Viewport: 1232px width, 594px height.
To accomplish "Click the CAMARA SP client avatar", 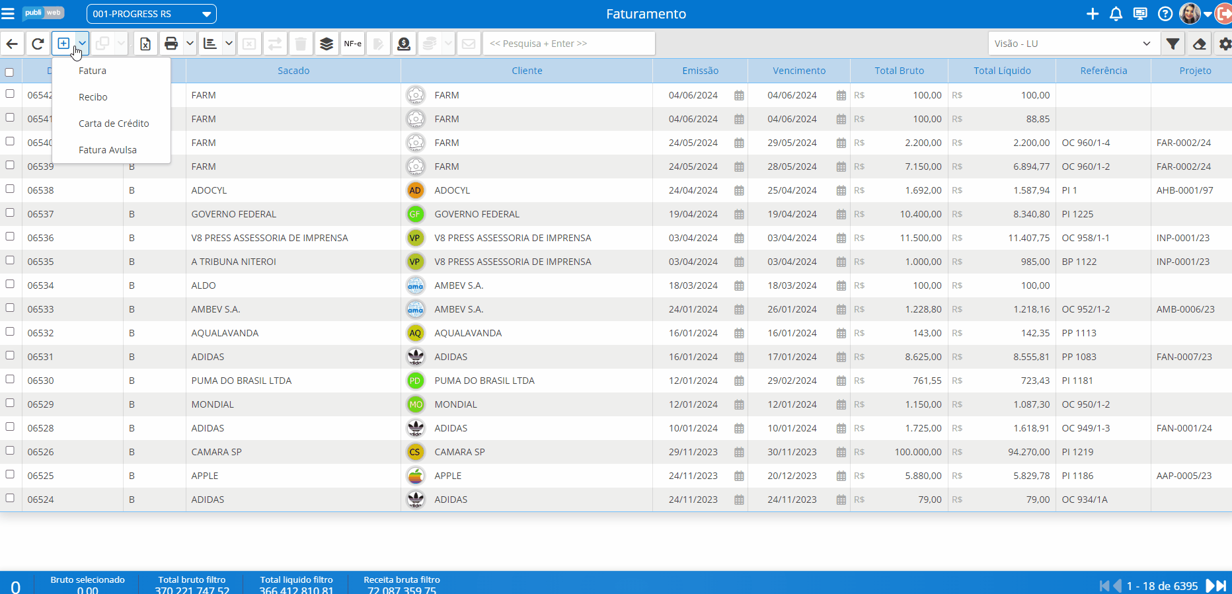I will coord(415,452).
